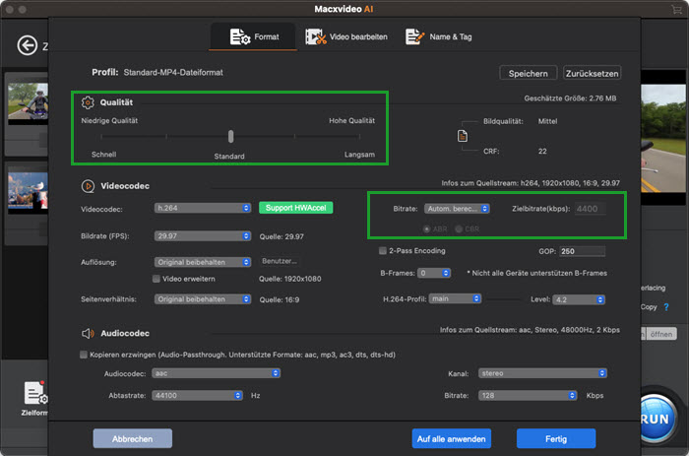Click the GOP value field
Image resolution: width=689 pixels, height=456 pixels.
click(583, 251)
